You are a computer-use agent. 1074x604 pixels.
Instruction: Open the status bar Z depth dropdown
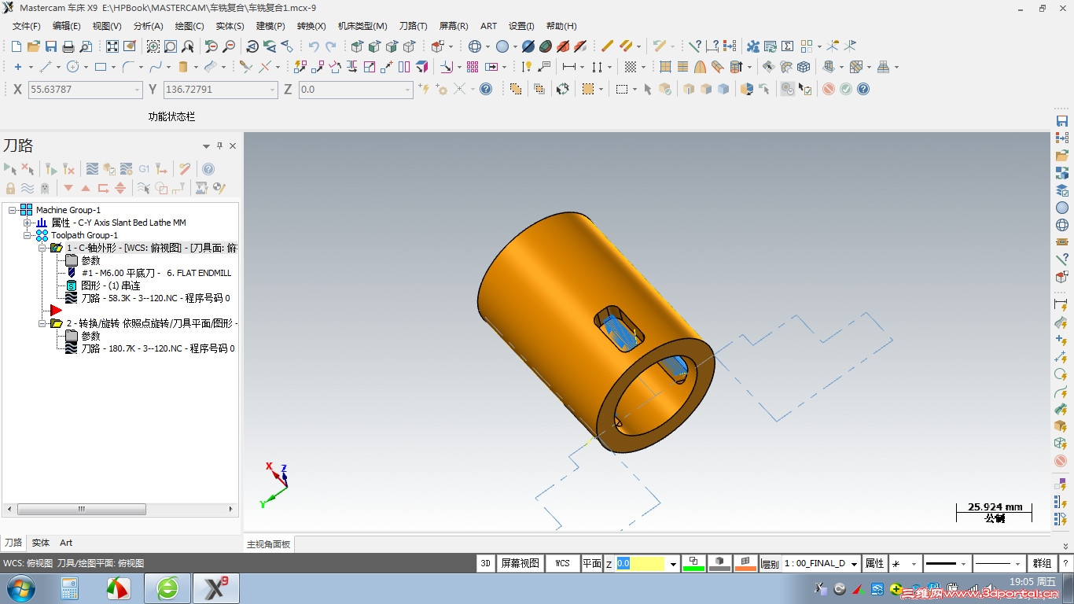point(673,564)
